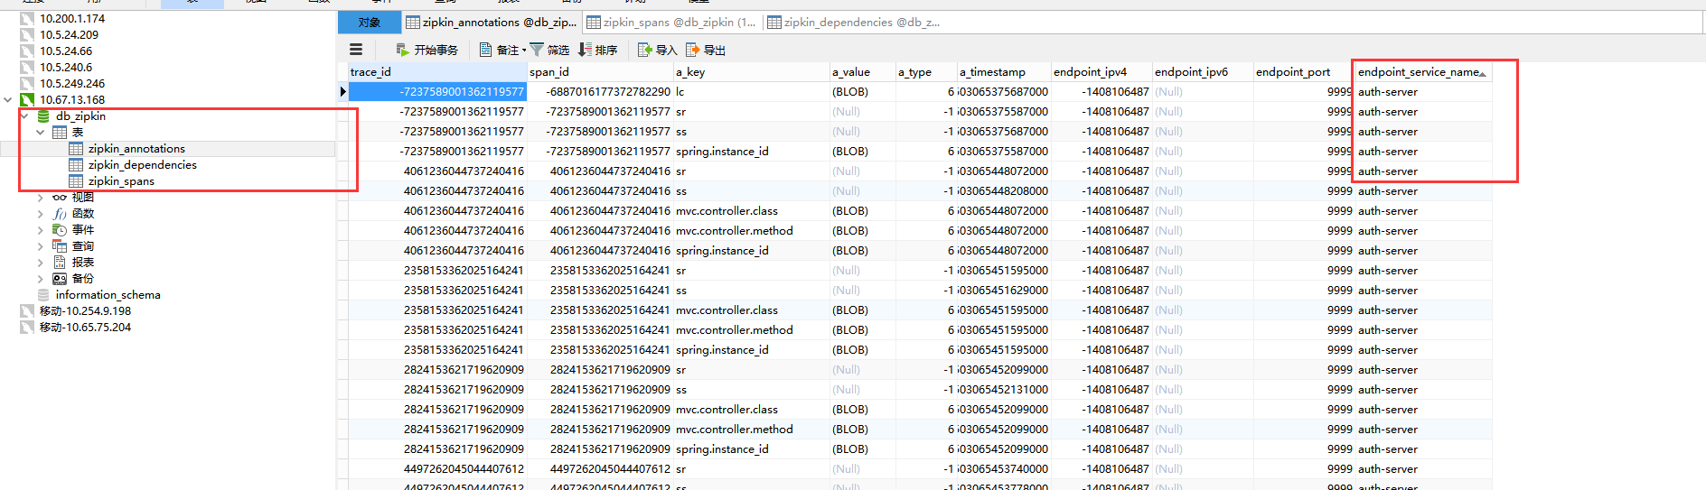The image size is (1706, 490).
Task: Switch to the zipkin_spans @db_zipkin tab
Action: click(671, 23)
